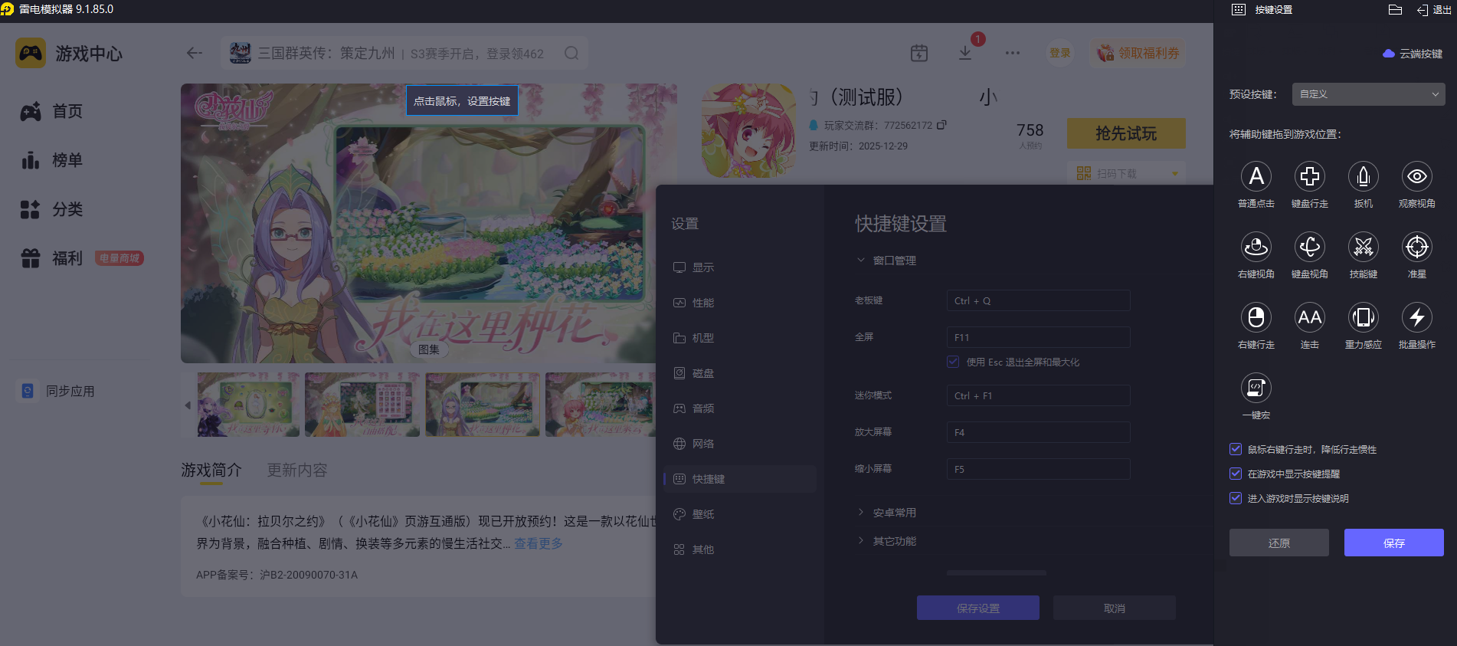The image size is (1457, 646).
Task: Click the LDPlayer logo in title bar
Action: tap(7, 9)
